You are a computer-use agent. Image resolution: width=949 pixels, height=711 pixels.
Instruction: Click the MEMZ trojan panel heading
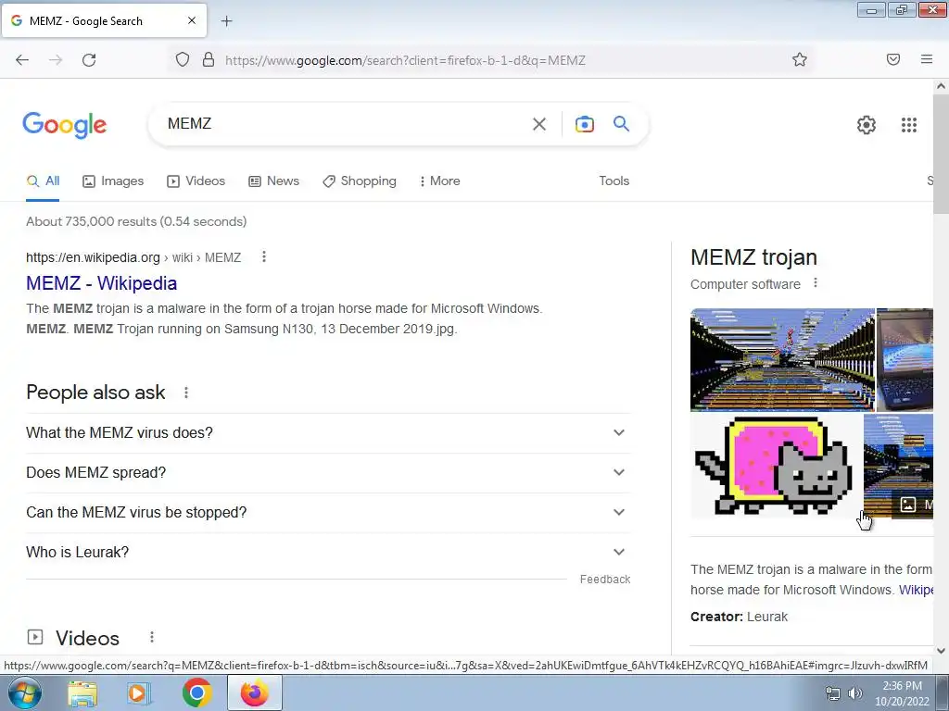[x=753, y=257]
